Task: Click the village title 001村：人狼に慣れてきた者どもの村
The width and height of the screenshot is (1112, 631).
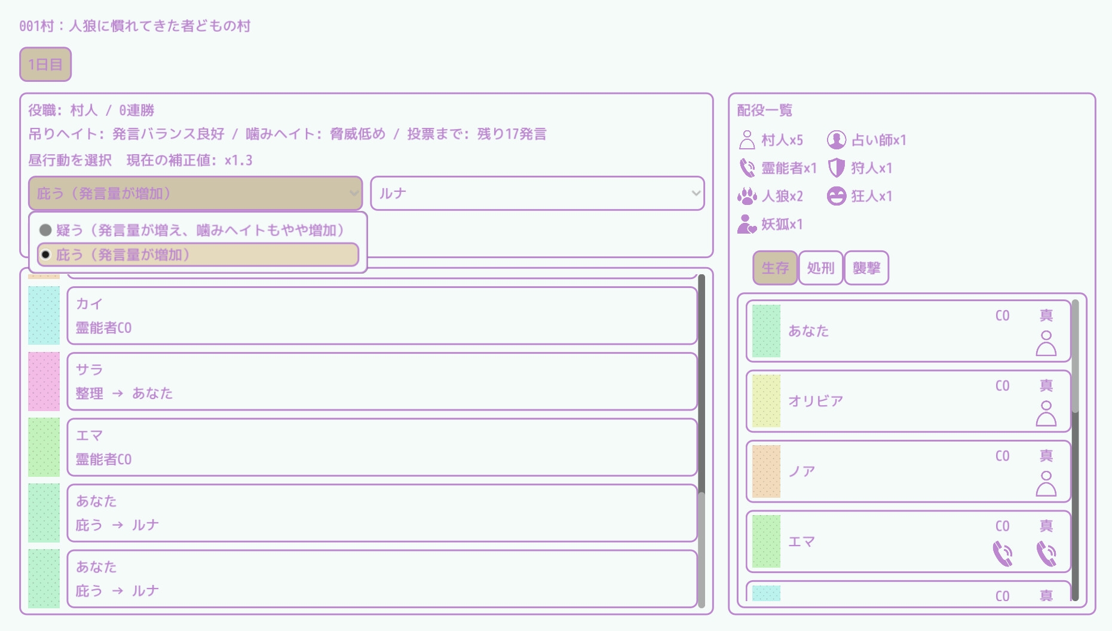Action: click(134, 26)
